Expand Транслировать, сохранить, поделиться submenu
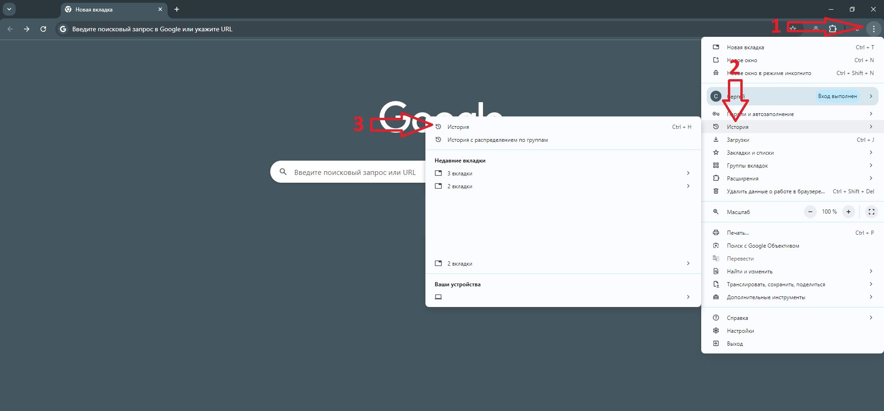Screen dimensions: 884x411 [x=792, y=284]
